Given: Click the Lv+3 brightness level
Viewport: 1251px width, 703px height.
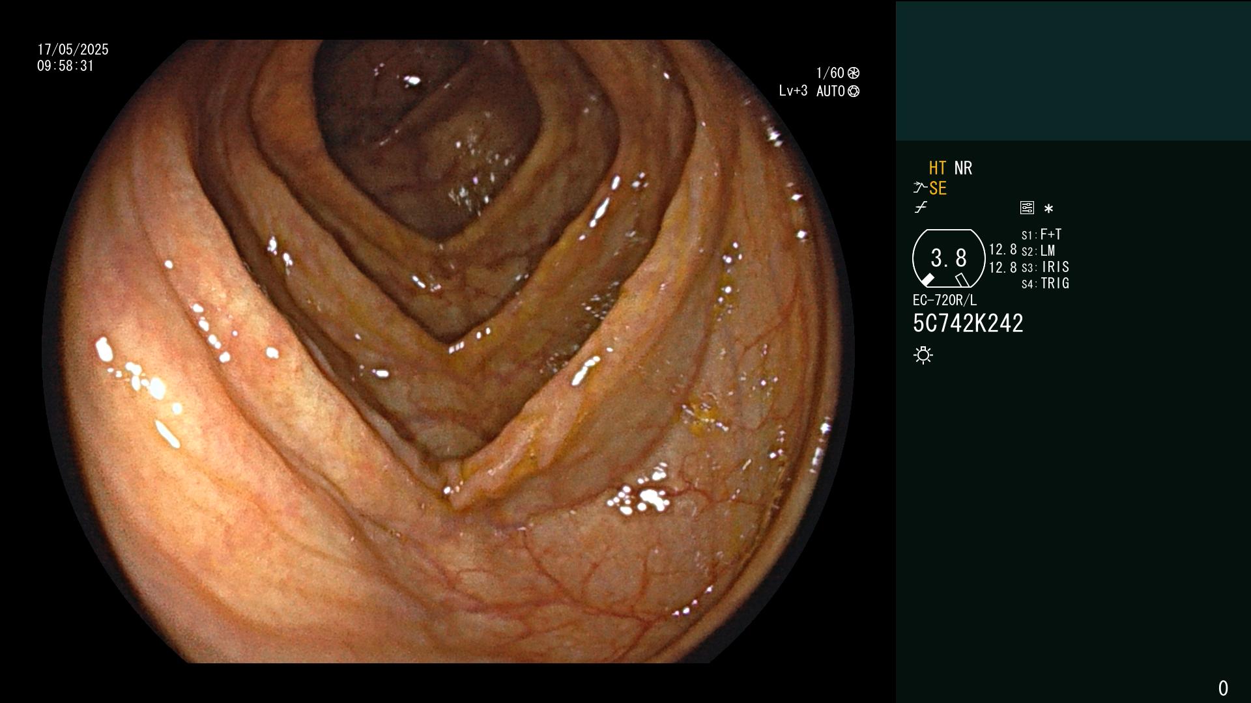Looking at the screenshot, I should (x=793, y=91).
